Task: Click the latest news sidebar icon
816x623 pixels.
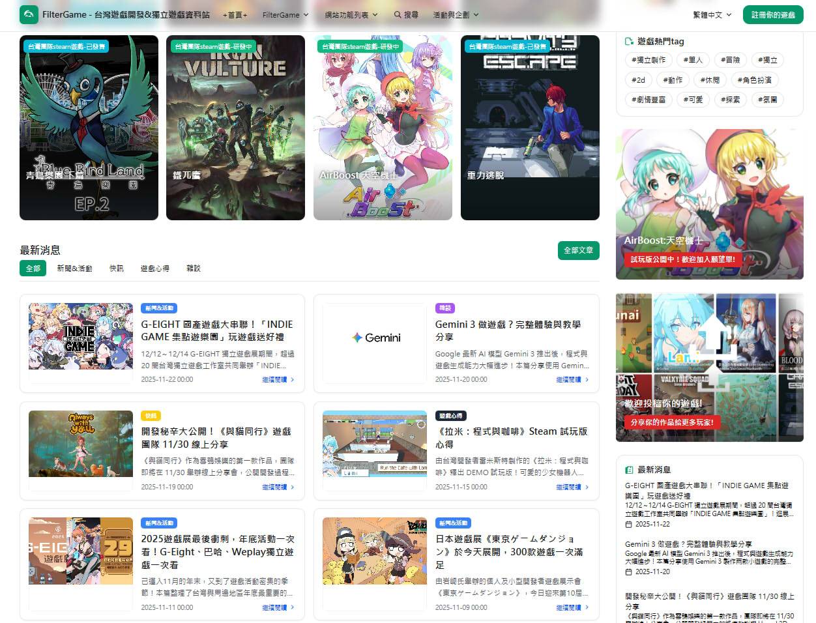Action: point(629,469)
